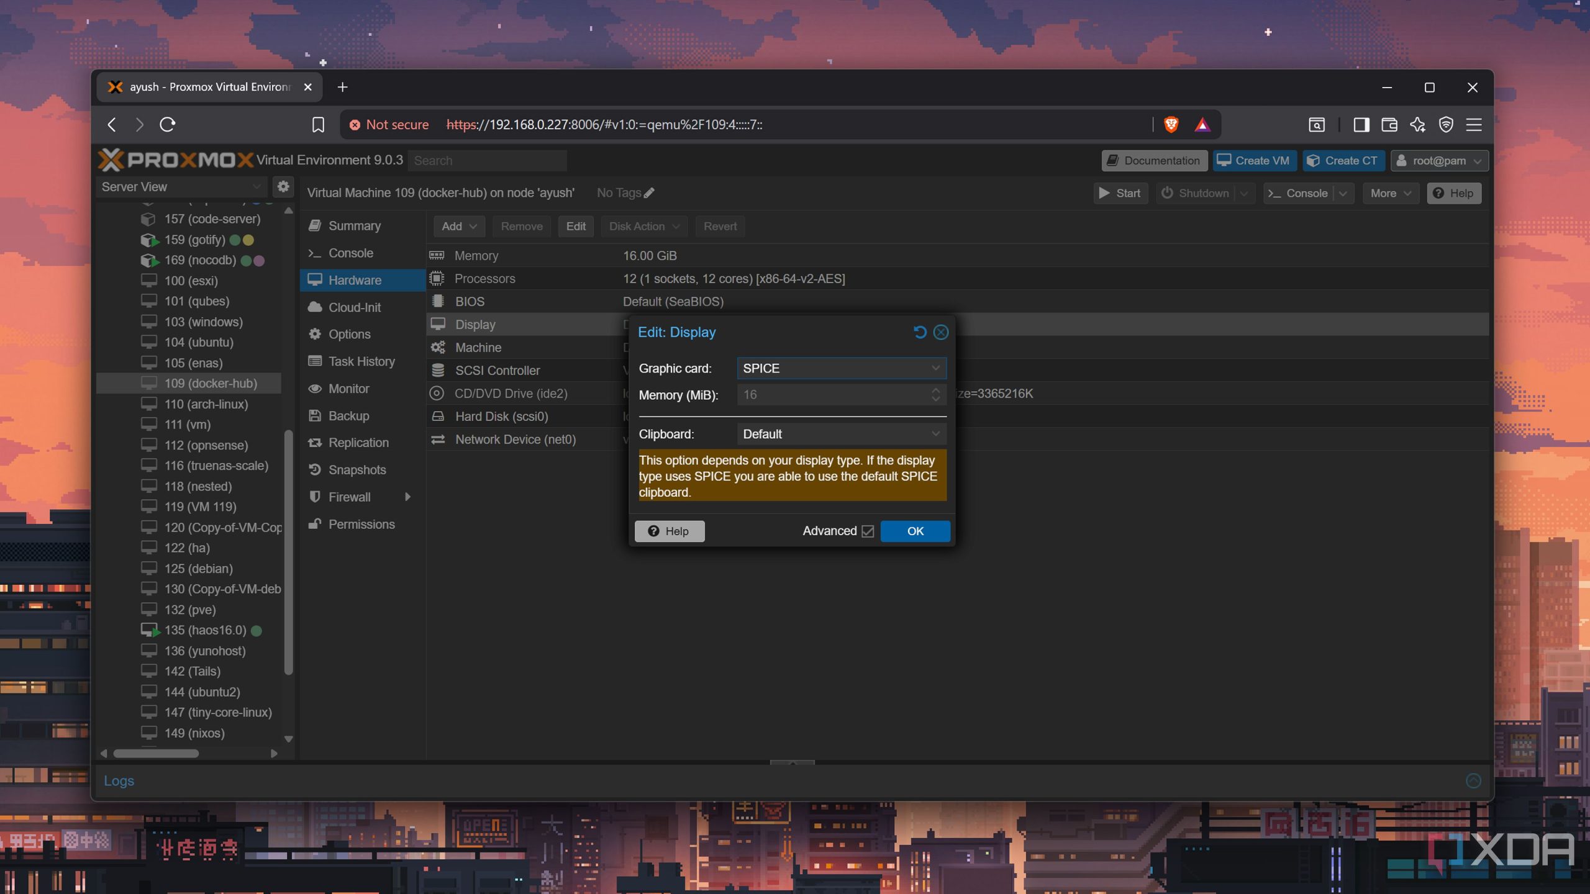The height and width of the screenshot is (894, 1590).
Task: Select the Hard Disk (scsi0) row
Action: click(x=957, y=416)
